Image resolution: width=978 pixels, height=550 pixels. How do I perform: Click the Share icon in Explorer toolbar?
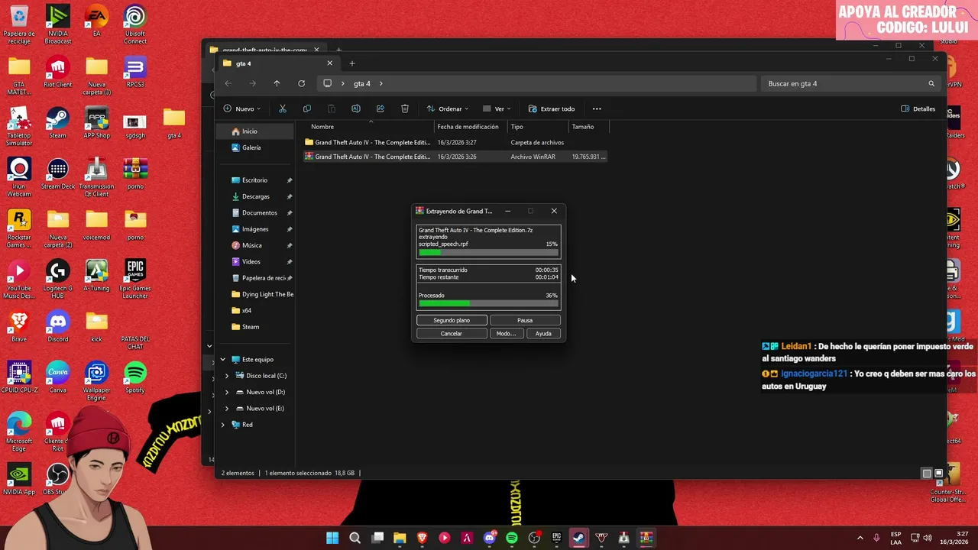pyautogui.click(x=381, y=108)
